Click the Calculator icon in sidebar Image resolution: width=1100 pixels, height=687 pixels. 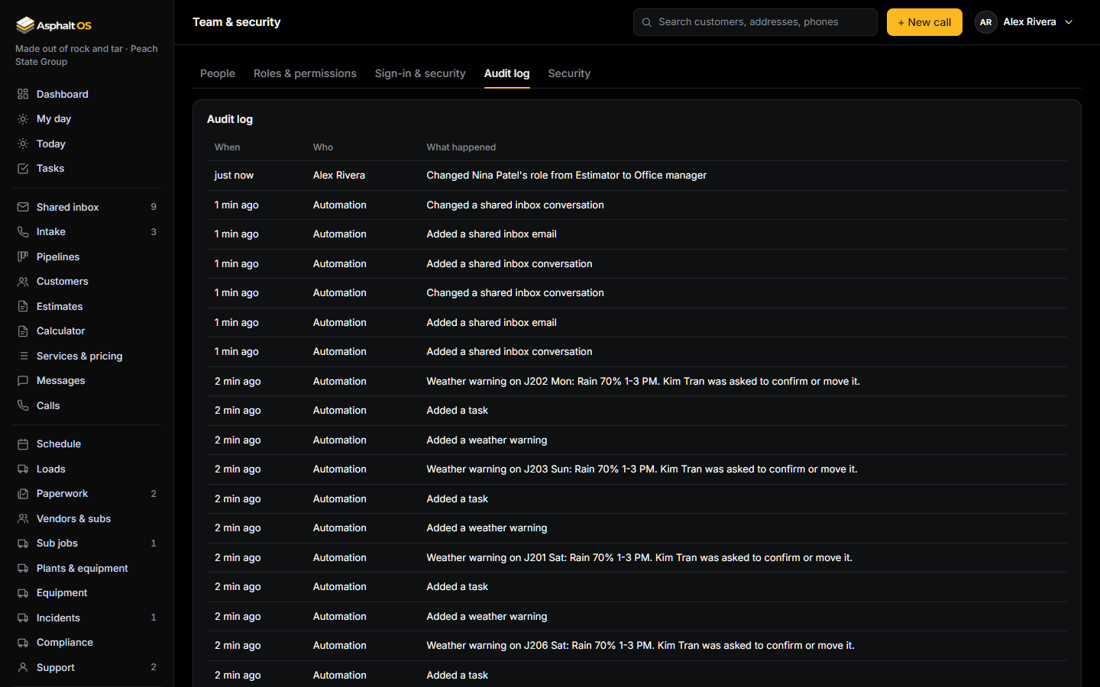tap(23, 331)
